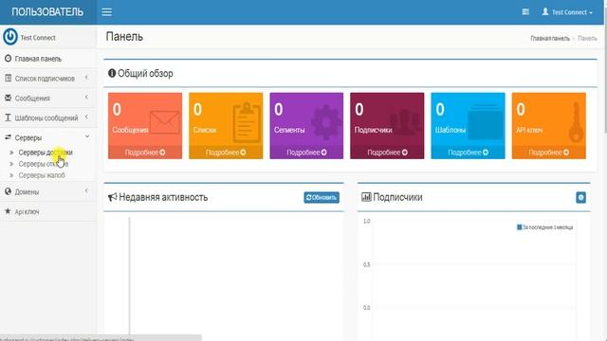The image size is (607, 341).
Task: Click the ПОЛЬЗОВАТЕЛЬ logo header
Action: pos(47,12)
